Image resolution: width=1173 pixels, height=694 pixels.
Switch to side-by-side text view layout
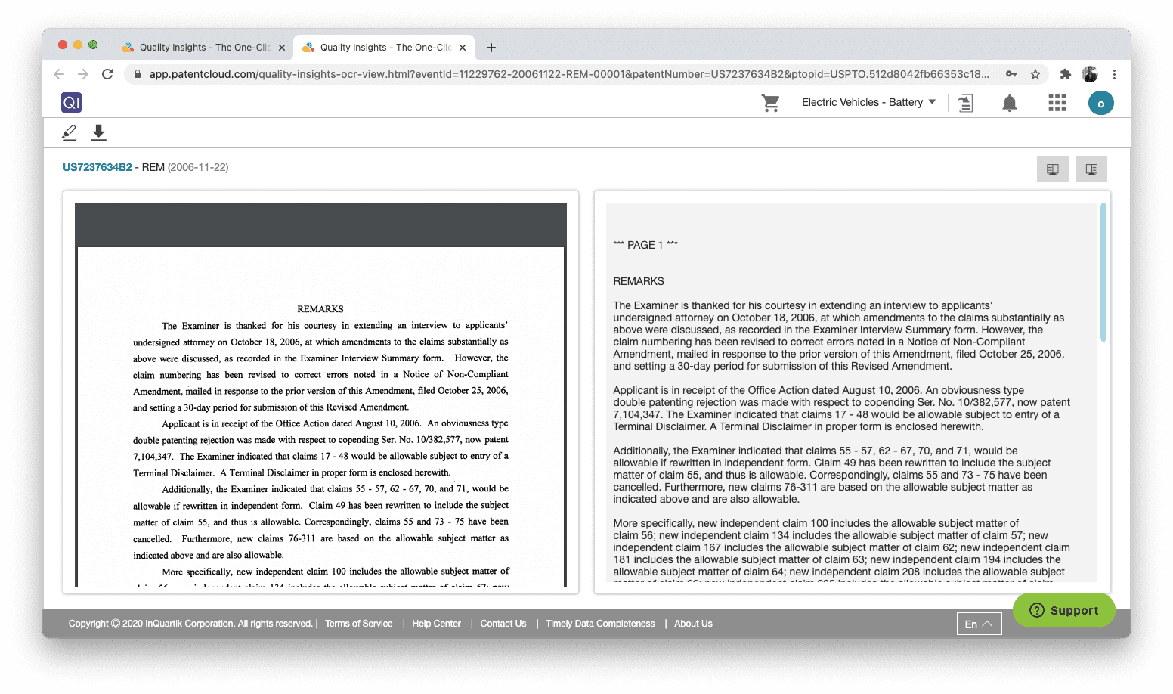pyautogui.click(x=1091, y=169)
